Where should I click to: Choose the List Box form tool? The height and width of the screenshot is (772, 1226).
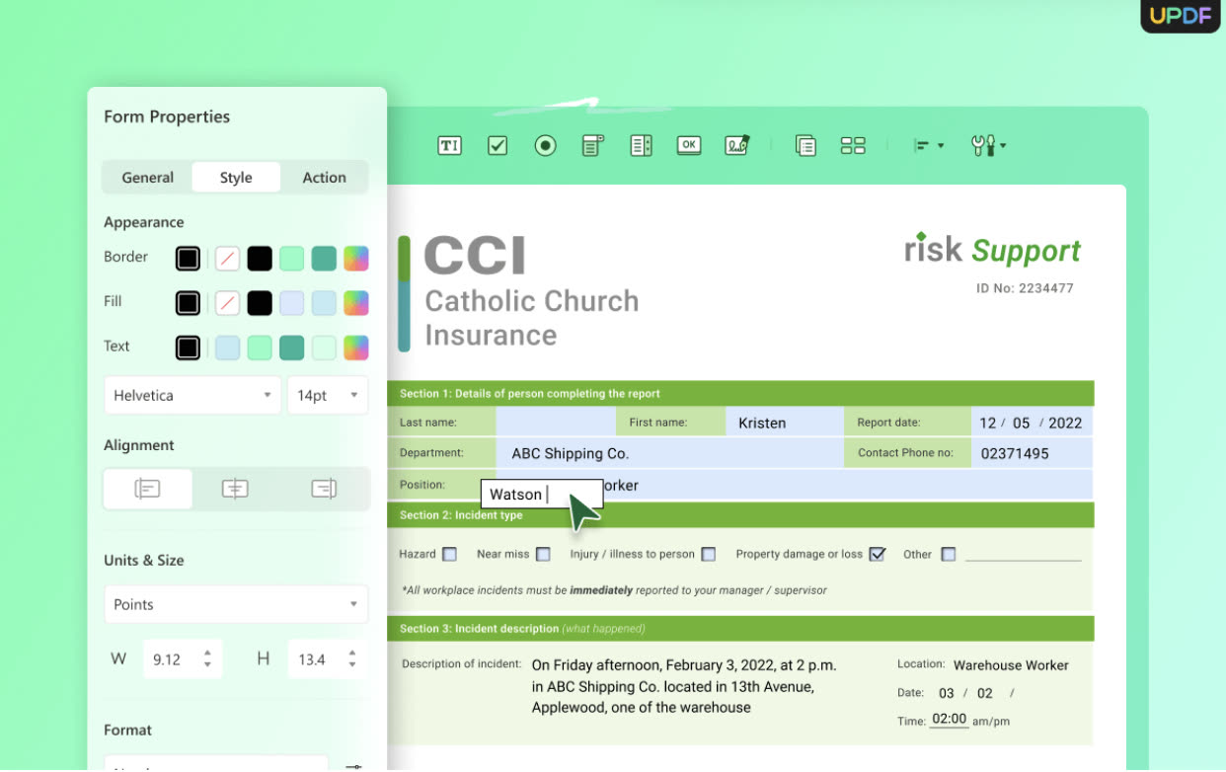point(642,146)
